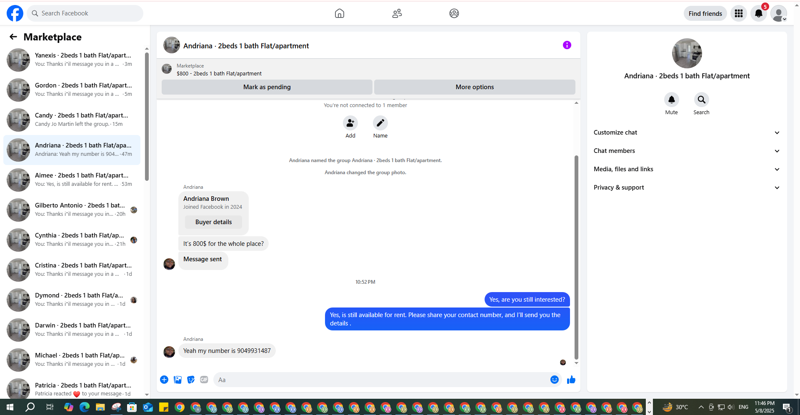Open the large group photo in the side panel
Viewport: 800px width, 415px height.
[687, 53]
